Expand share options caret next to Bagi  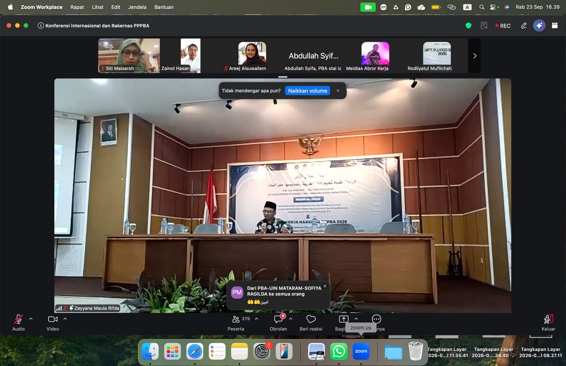(x=356, y=319)
